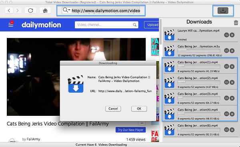Viewport: 240px width, 147px height.
Task: Click the clapperboard icon in Downloading dialog
Action: [76, 84]
